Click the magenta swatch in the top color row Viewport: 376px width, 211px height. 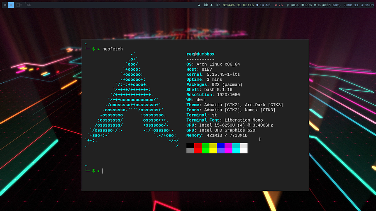(x=229, y=146)
